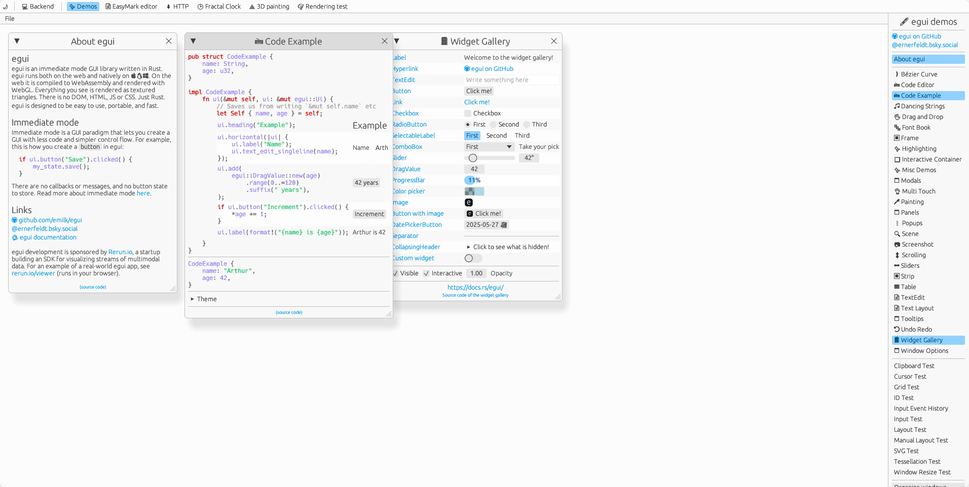The width and height of the screenshot is (969, 487).
Task: Toggle the Custom widget switch
Action: click(473, 258)
